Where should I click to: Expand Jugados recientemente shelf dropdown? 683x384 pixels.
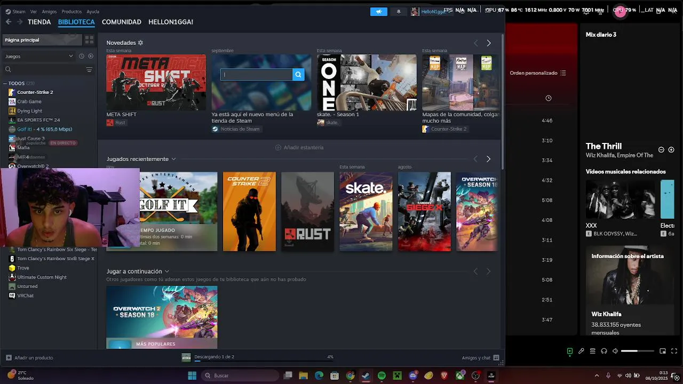(x=173, y=159)
